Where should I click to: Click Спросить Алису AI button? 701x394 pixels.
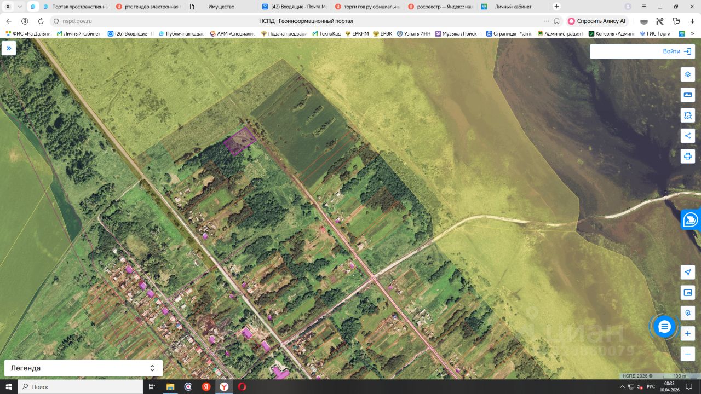coord(597,21)
